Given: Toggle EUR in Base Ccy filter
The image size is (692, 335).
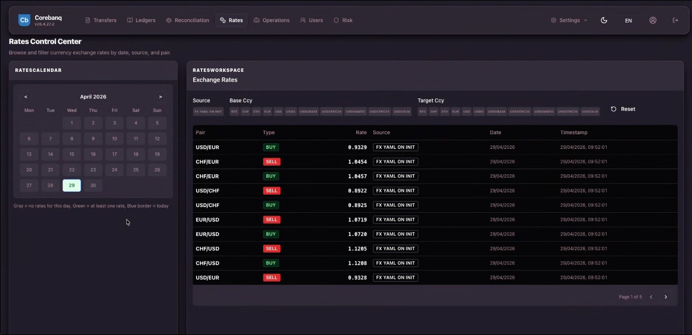Looking at the screenshot, I should pos(267,111).
